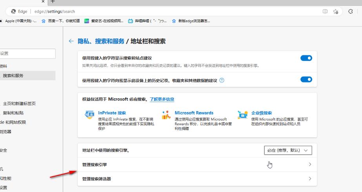Click favicon of 新版edge浏览器 bookmark
Viewport: 362px width, 192px height.
click(174, 21)
